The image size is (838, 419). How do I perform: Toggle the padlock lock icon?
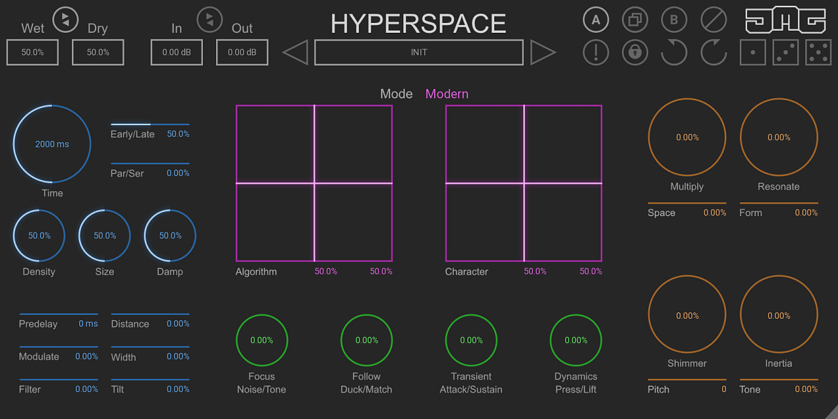[634, 52]
